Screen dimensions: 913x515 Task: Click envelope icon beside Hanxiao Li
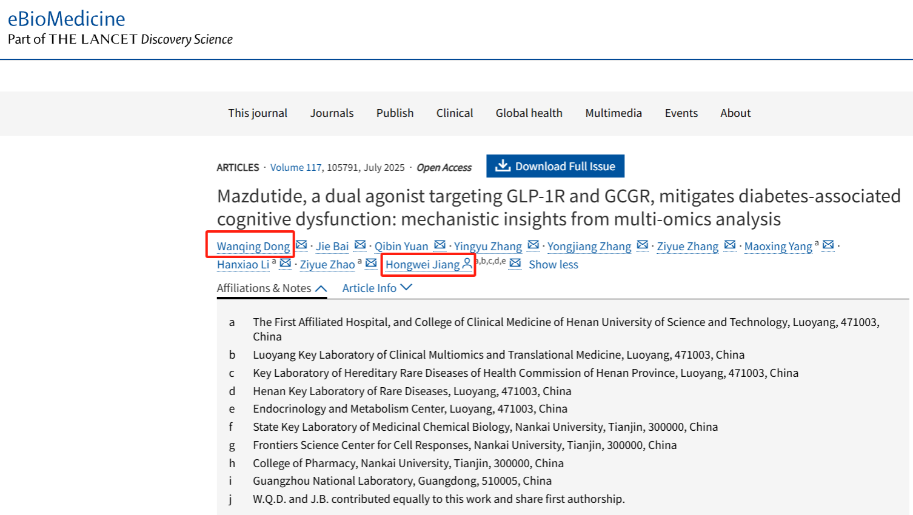[285, 264]
